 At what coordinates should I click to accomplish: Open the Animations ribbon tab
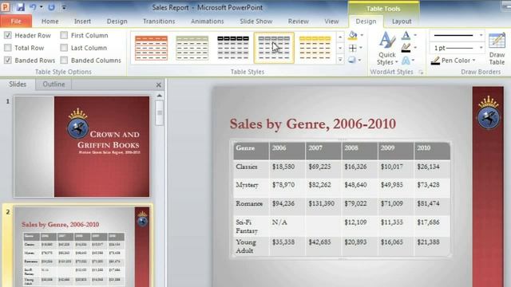coord(208,22)
